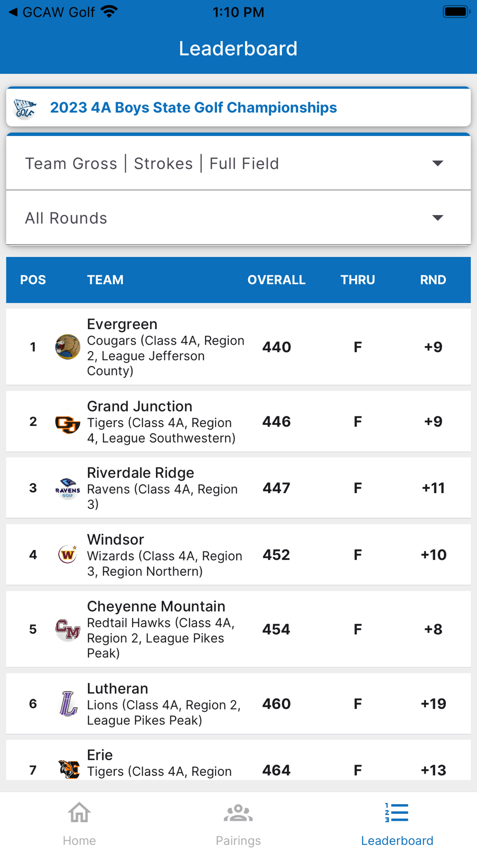Tap the Riverdale Ridge Ravens logo

coord(67,488)
